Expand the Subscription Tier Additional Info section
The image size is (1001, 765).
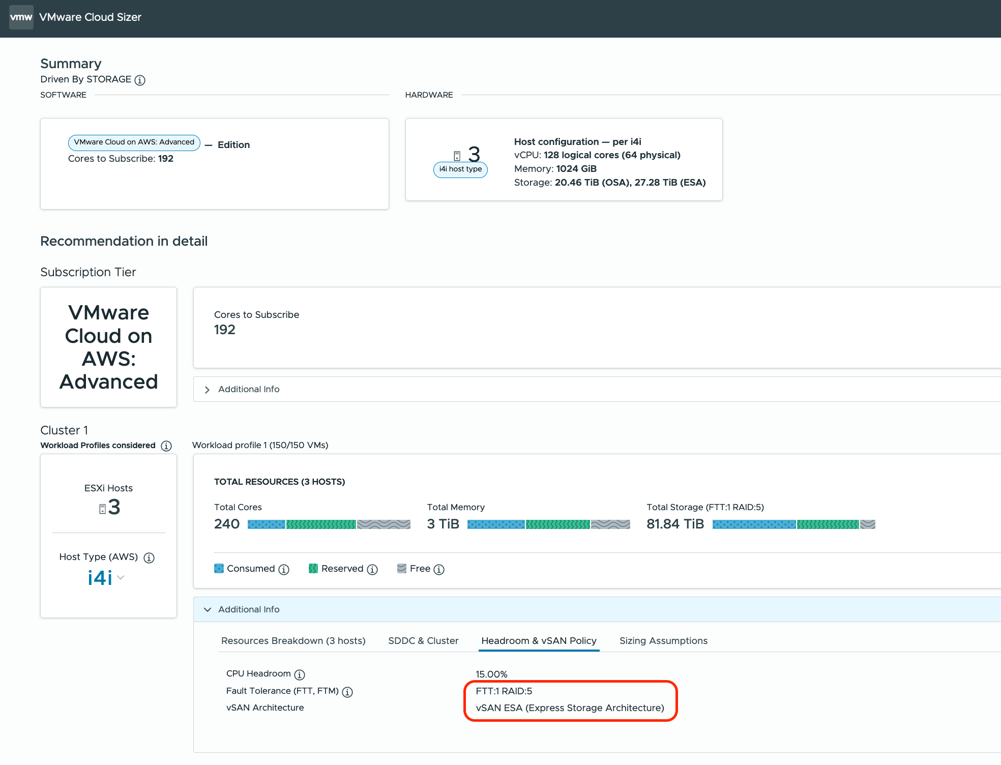pos(248,389)
